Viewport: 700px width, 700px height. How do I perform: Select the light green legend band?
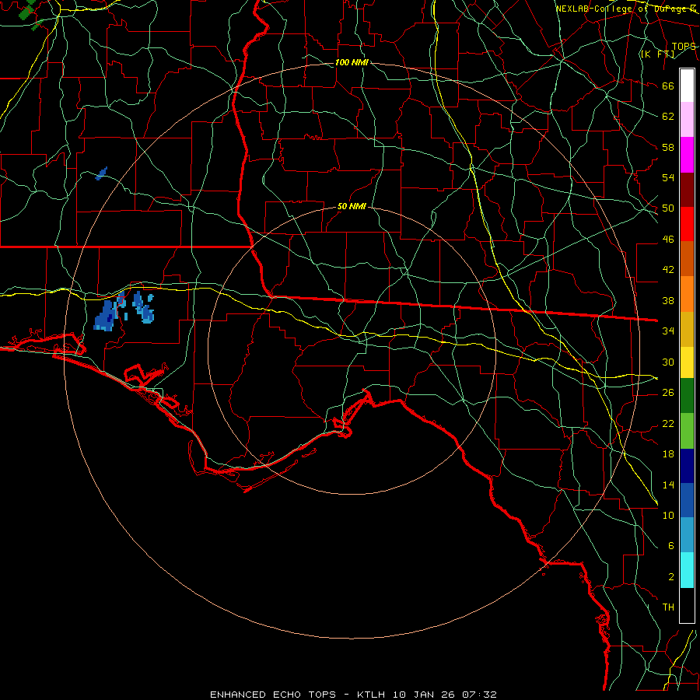pyautogui.click(x=687, y=431)
